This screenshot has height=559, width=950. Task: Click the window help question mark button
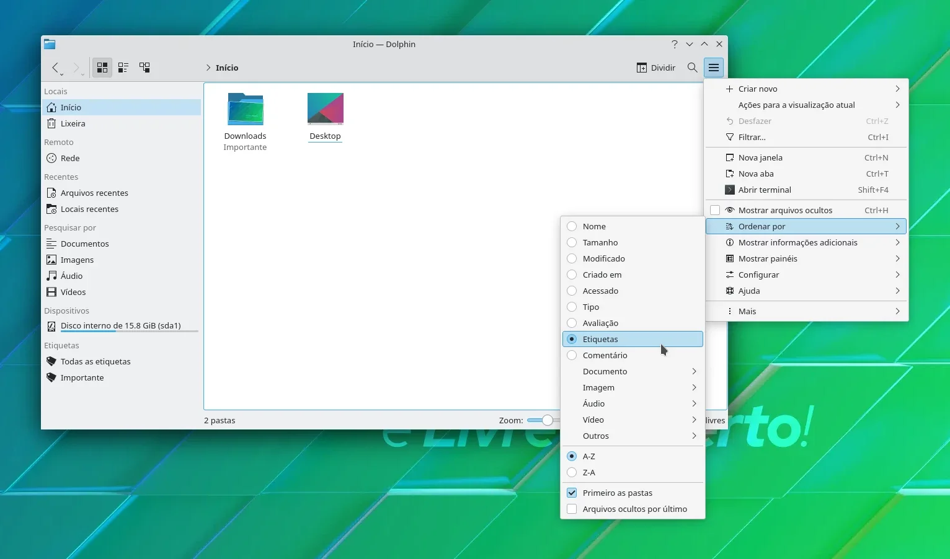click(675, 44)
